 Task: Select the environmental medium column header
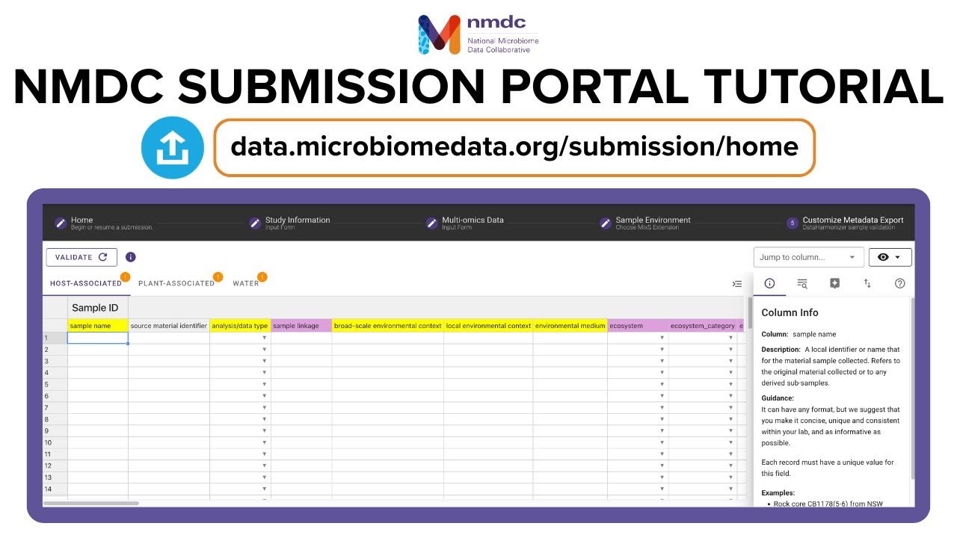click(570, 326)
